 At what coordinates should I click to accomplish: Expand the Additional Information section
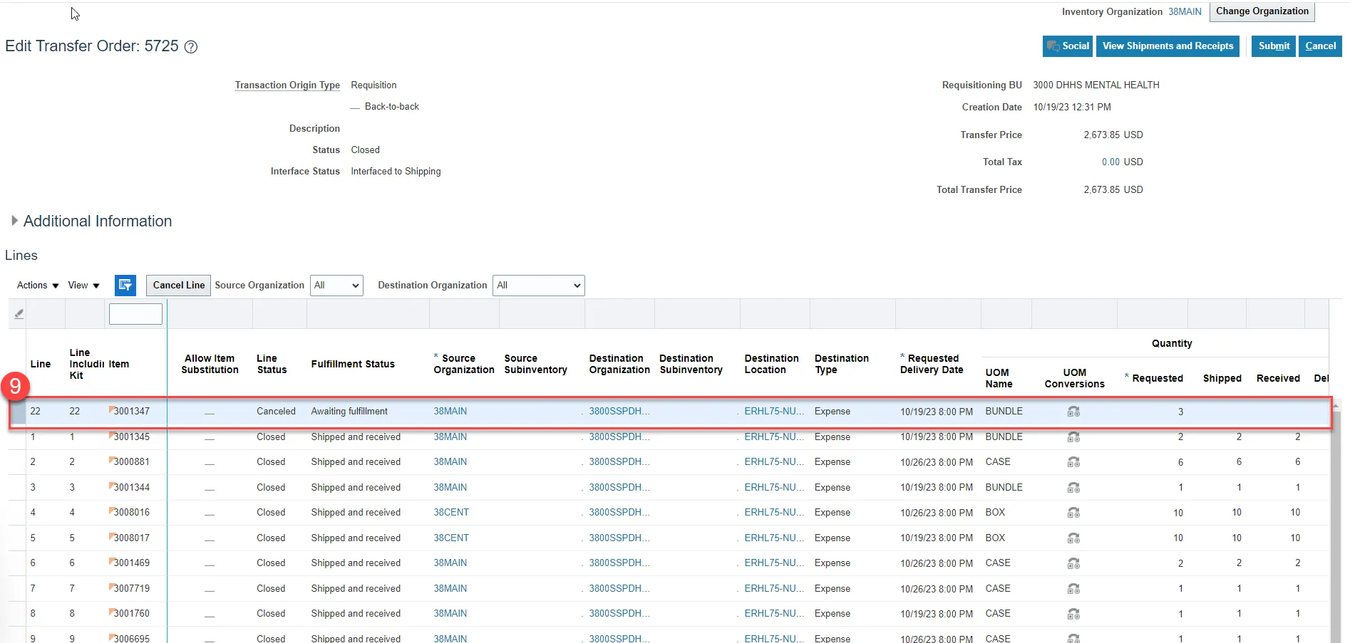click(x=14, y=221)
